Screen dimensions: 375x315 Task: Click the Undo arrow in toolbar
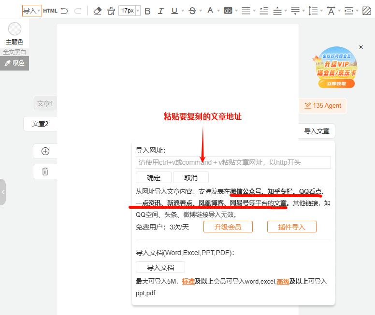point(64,11)
